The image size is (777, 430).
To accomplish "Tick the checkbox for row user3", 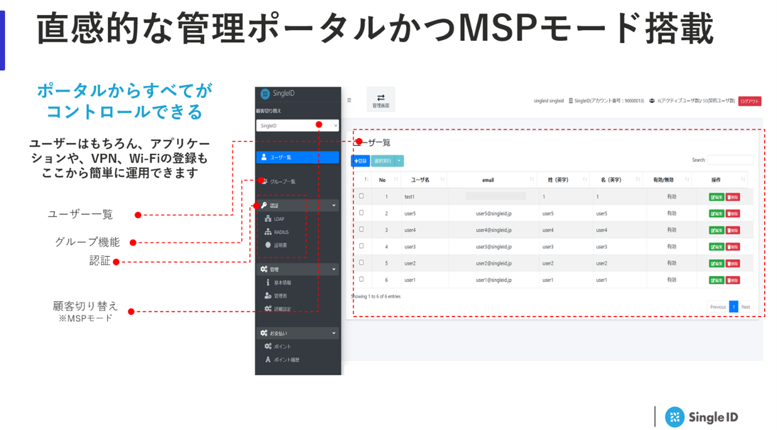I will (361, 245).
